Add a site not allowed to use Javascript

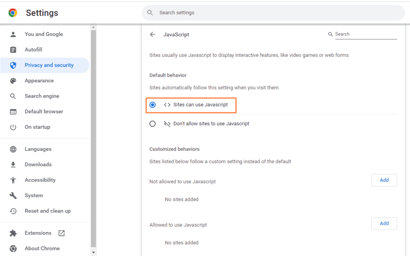point(384,180)
